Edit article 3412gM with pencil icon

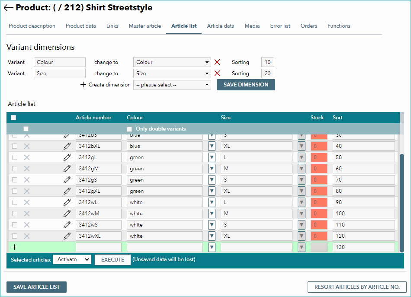click(x=67, y=169)
